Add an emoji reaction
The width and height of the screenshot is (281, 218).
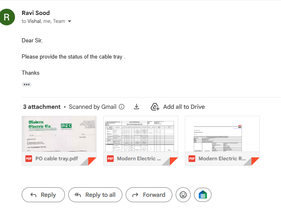coord(183,195)
